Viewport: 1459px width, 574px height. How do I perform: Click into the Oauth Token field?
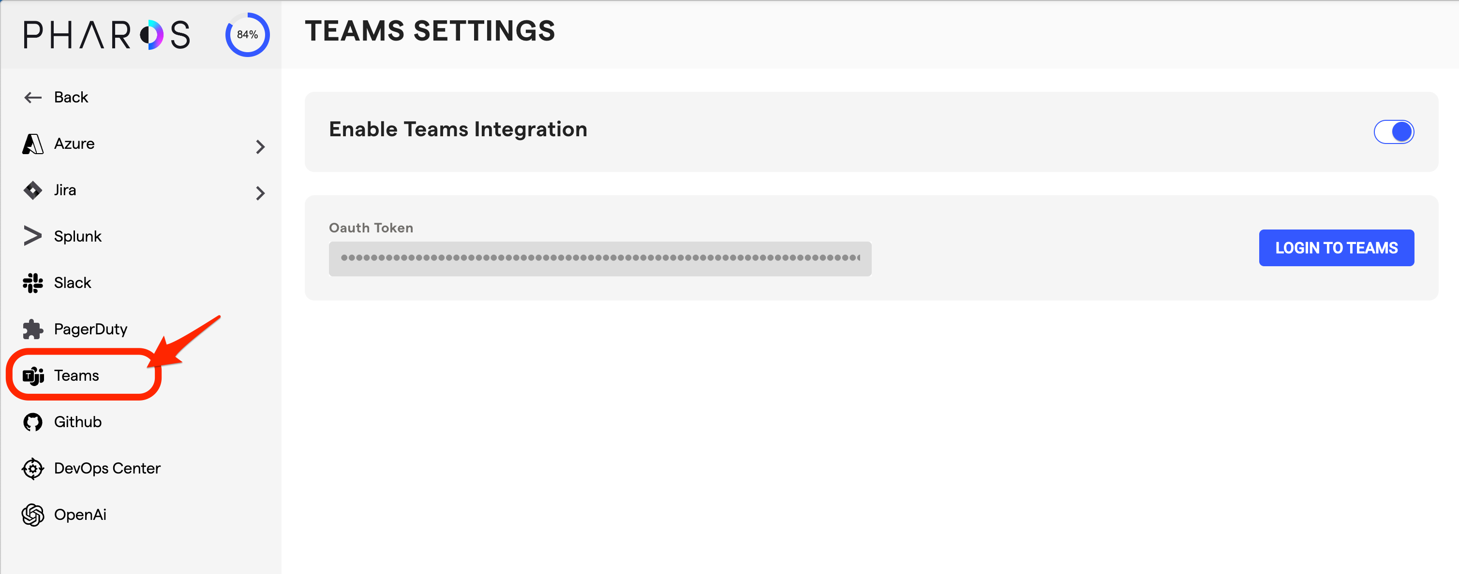point(600,258)
